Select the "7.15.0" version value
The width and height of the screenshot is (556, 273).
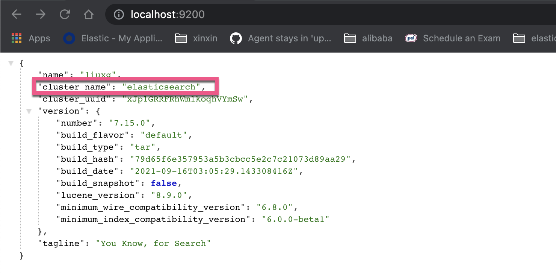pyautogui.click(x=129, y=123)
